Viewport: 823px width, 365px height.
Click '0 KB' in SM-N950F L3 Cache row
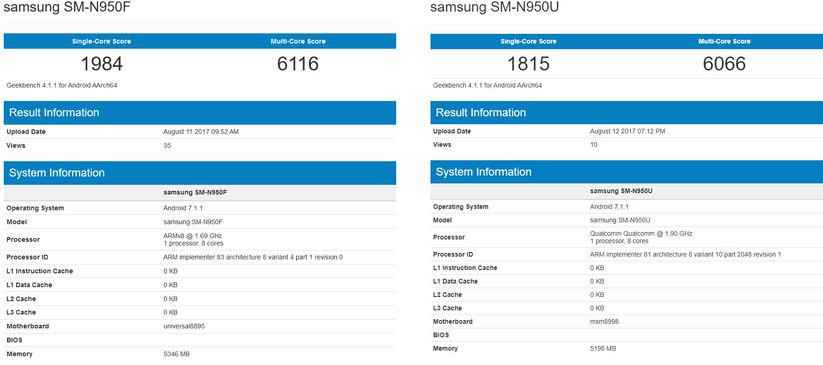(171, 312)
